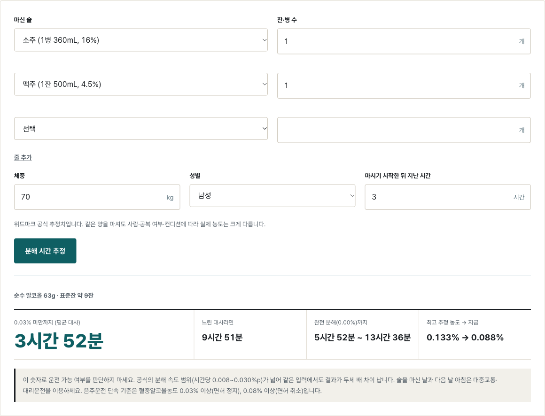Click the 0.03% 미만까지 (평균 대사) caption

pos(47,322)
